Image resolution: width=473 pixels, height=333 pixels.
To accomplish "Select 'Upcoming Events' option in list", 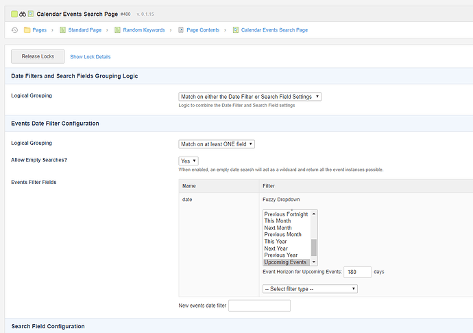I will point(285,262).
